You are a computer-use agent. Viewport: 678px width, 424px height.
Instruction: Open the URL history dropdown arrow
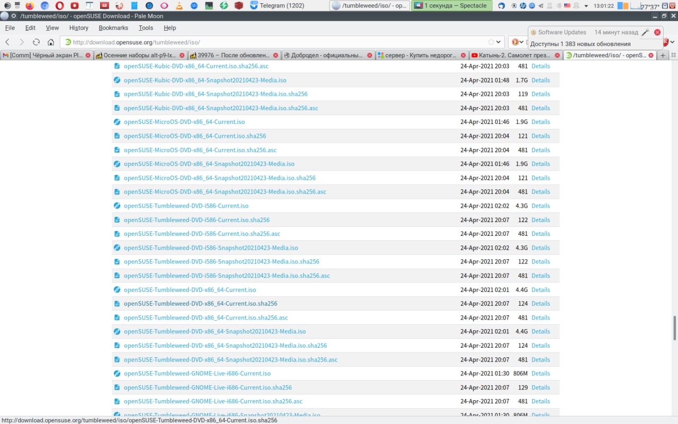click(499, 42)
